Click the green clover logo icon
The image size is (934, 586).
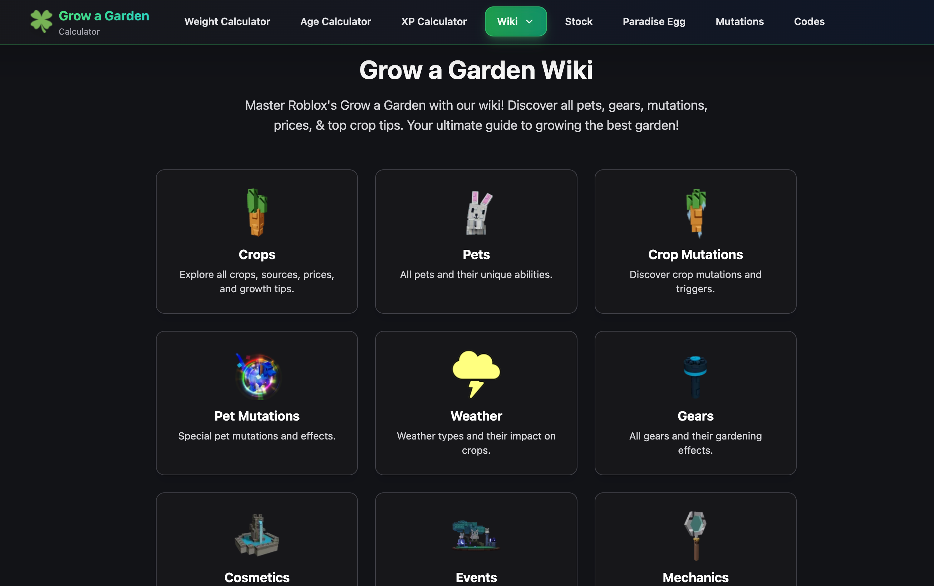41,21
